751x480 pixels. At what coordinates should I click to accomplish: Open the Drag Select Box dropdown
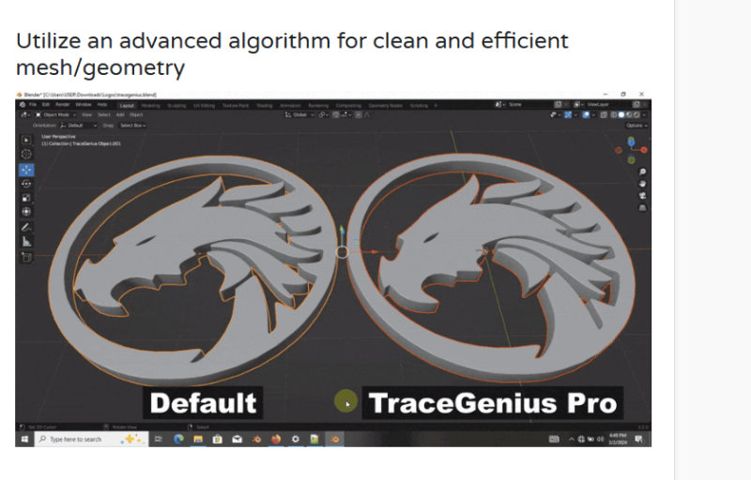coord(132,126)
